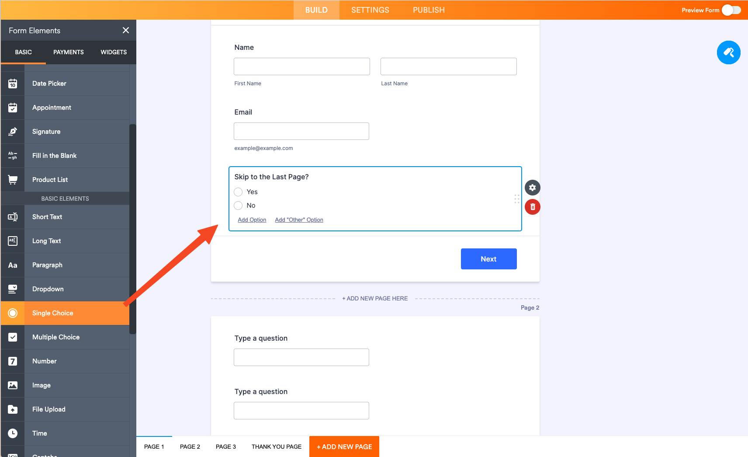Image resolution: width=748 pixels, height=457 pixels.
Task: Open field properties gear icon
Action: coord(532,188)
